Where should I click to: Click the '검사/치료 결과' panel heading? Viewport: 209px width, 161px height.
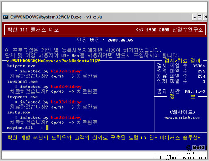point(183,61)
